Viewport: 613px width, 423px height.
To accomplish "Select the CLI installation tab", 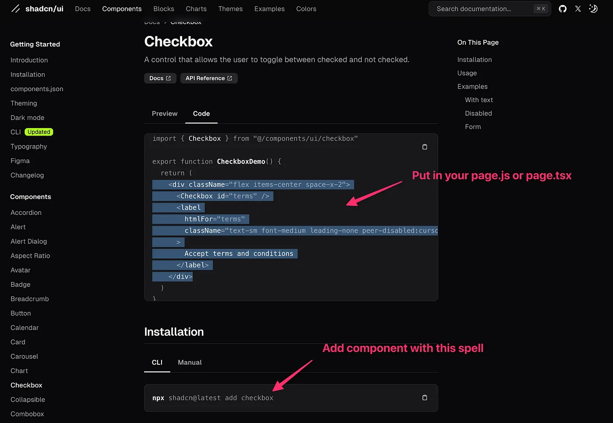I will (157, 363).
